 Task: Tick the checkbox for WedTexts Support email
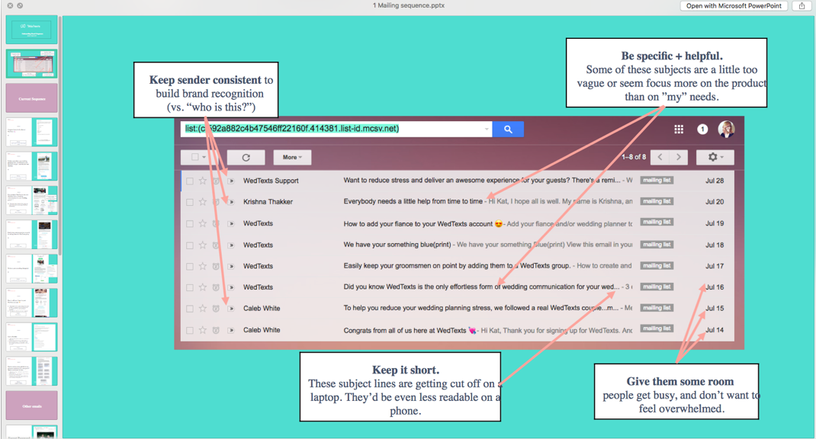(x=189, y=181)
